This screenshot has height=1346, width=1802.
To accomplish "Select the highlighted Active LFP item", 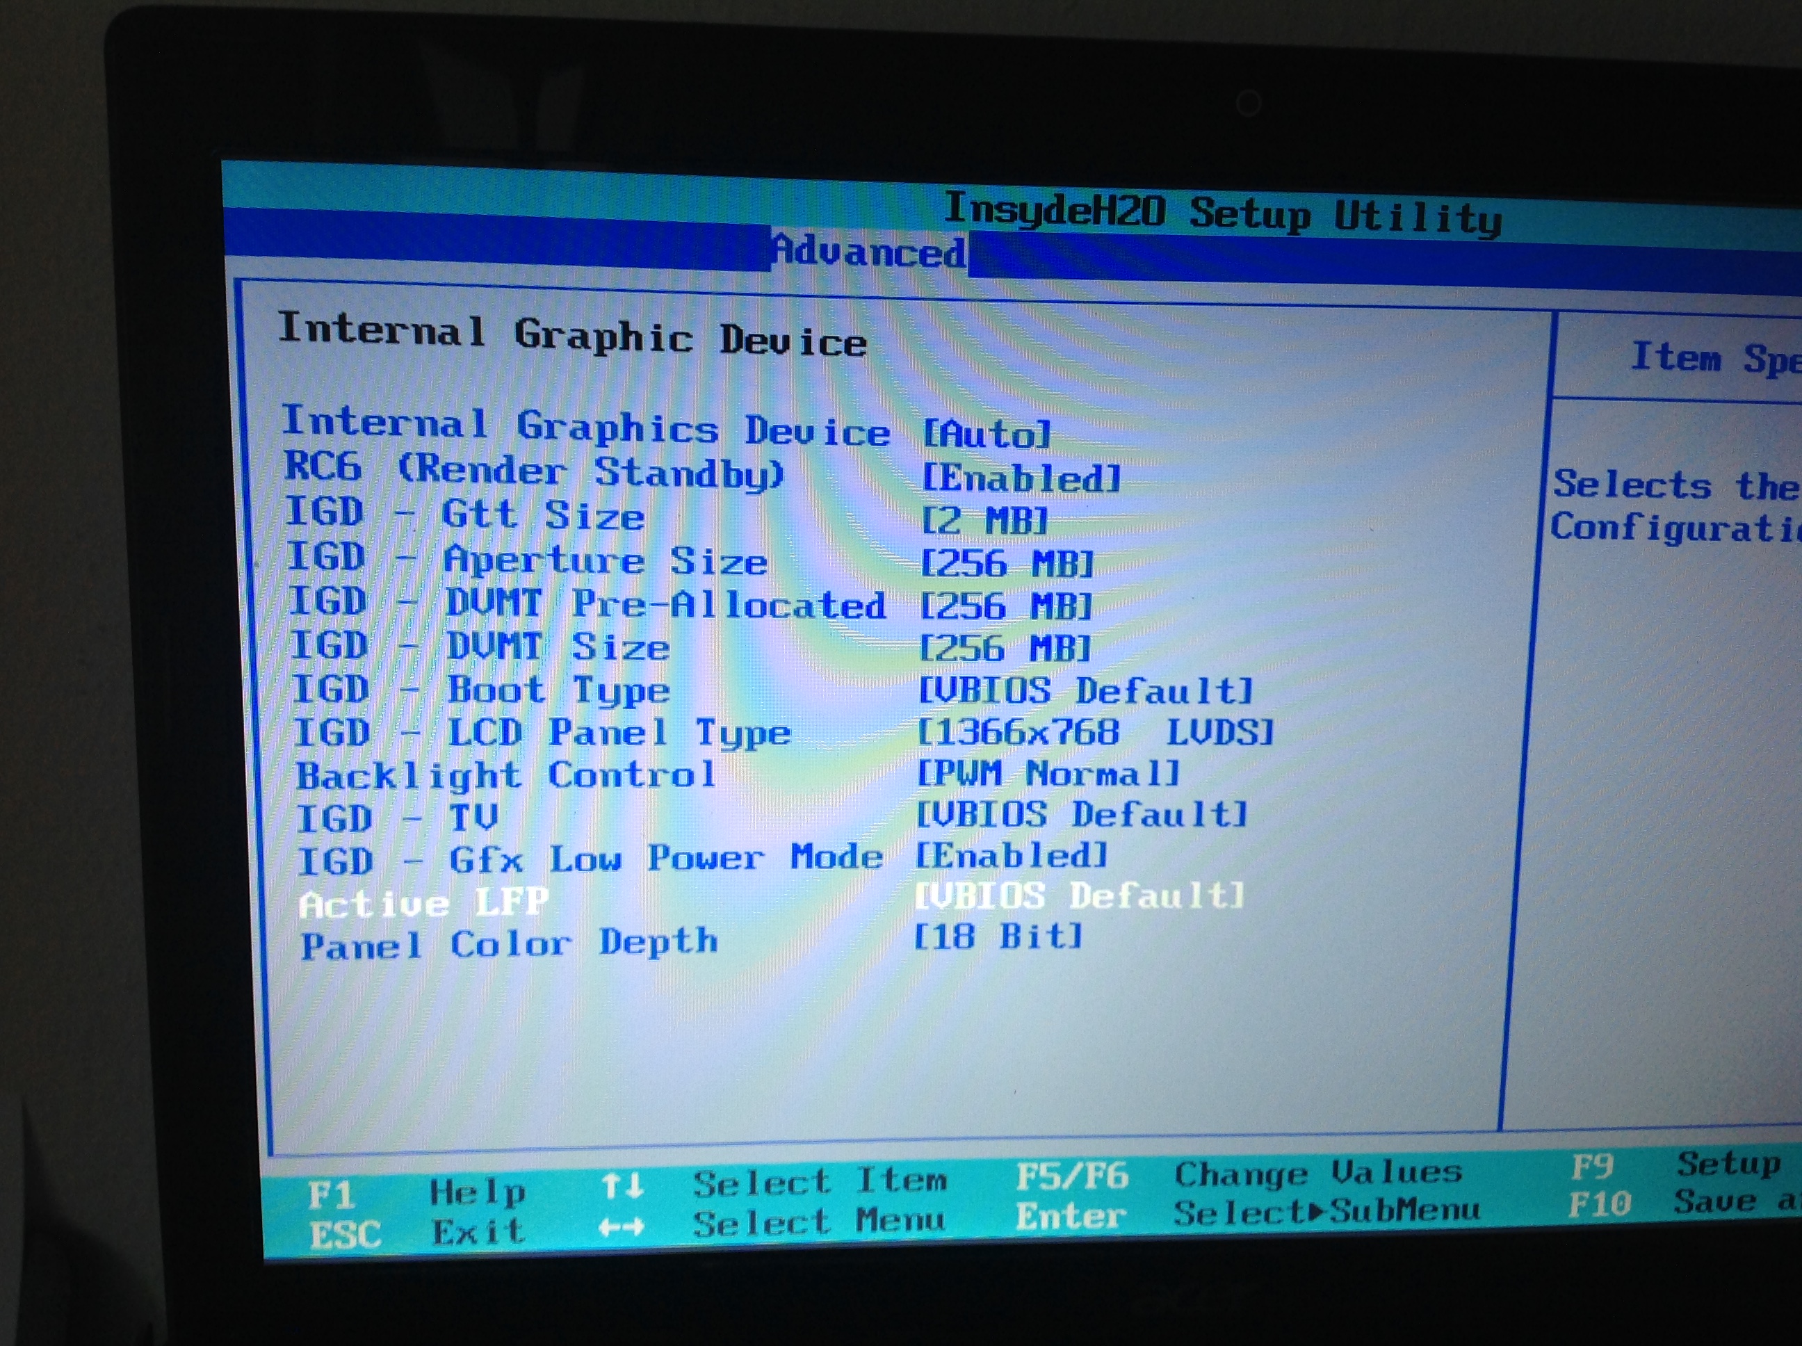I will click(x=423, y=902).
